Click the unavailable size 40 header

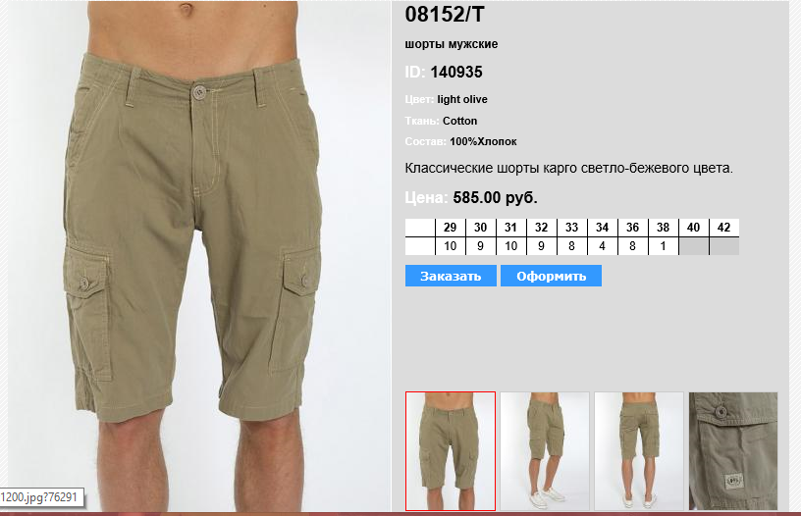[693, 228]
